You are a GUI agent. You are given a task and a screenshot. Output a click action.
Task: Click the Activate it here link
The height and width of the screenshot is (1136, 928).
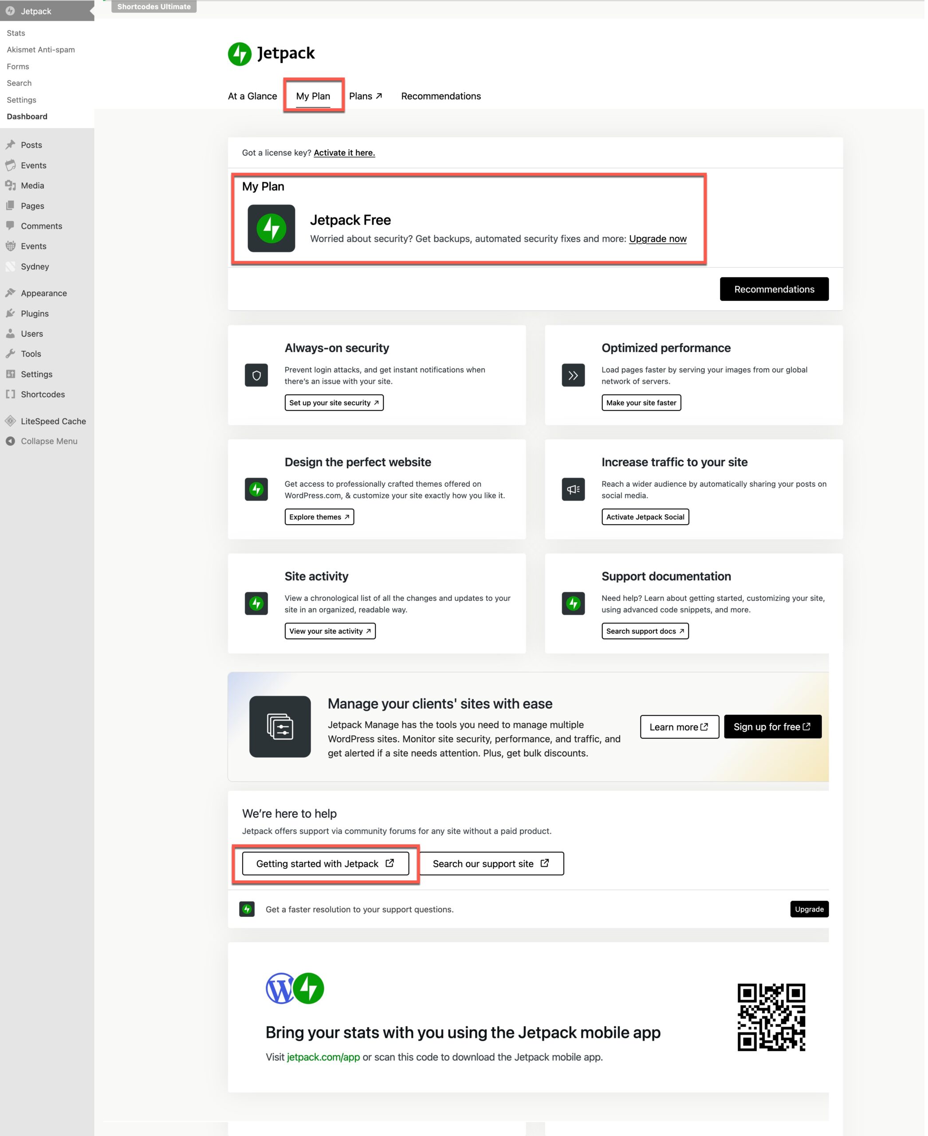point(345,153)
